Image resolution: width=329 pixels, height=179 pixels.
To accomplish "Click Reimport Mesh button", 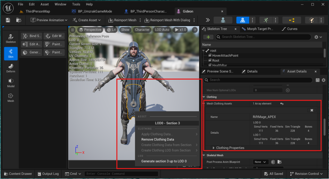I will 122,20.
